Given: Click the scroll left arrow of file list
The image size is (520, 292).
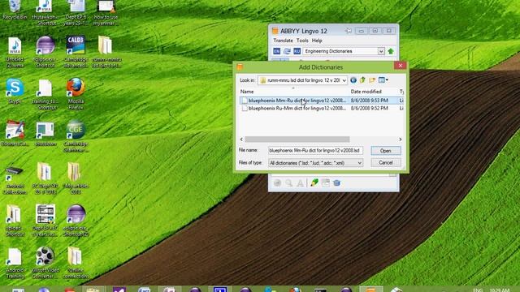Looking at the screenshot, I should pyautogui.click(x=241, y=140).
